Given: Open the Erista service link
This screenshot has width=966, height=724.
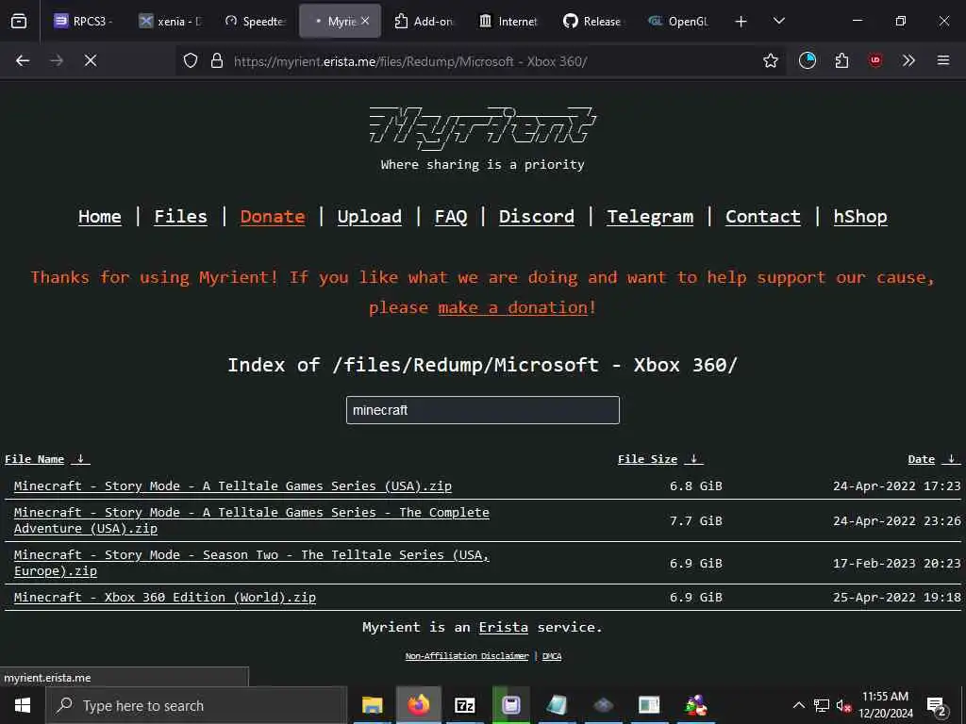Looking at the screenshot, I should click(504, 627).
